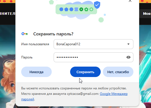Click Сохранить пароль? heading
This screenshot has height=108, width=151.
pos(53,34)
